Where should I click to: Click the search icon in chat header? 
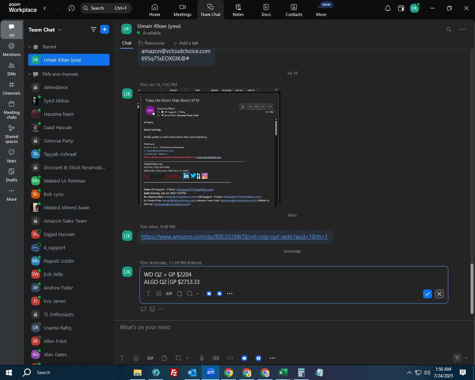point(449,29)
